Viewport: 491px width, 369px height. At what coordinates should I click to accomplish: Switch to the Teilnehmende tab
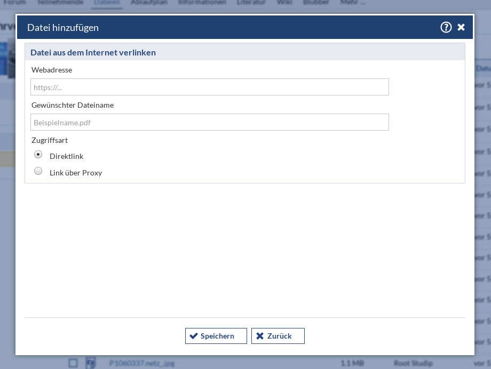click(60, 2)
